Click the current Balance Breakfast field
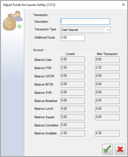 point(73,101)
